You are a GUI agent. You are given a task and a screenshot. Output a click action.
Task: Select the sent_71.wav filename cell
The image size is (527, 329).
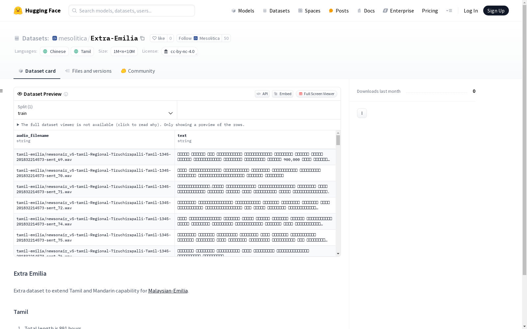pyautogui.click(x=94, y=189)
